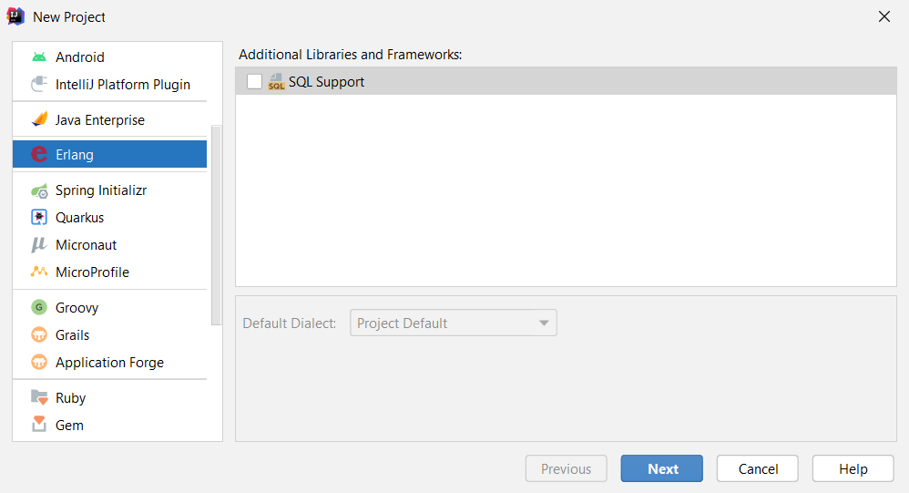
Task: Click the project type list scrollbar
Action: 216,225
